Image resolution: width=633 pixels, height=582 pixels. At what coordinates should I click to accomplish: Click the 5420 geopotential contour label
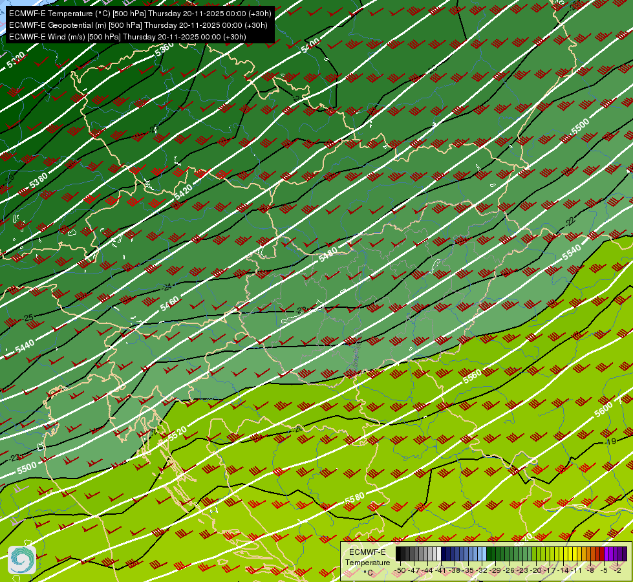pyautogui.click(x=183, y=192)
